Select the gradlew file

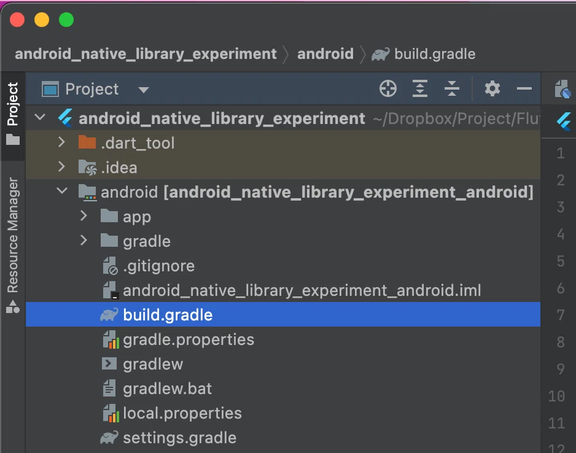point(283,364)
